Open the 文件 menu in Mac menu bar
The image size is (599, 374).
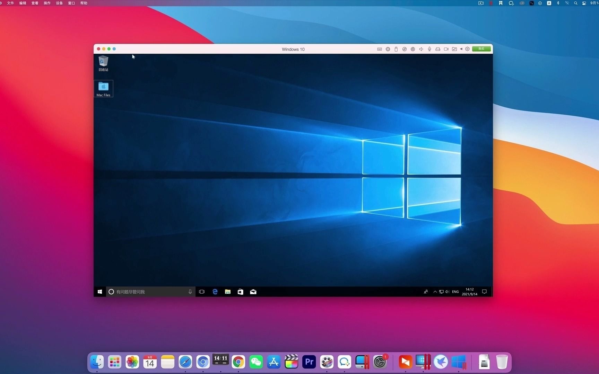(10, 3)
